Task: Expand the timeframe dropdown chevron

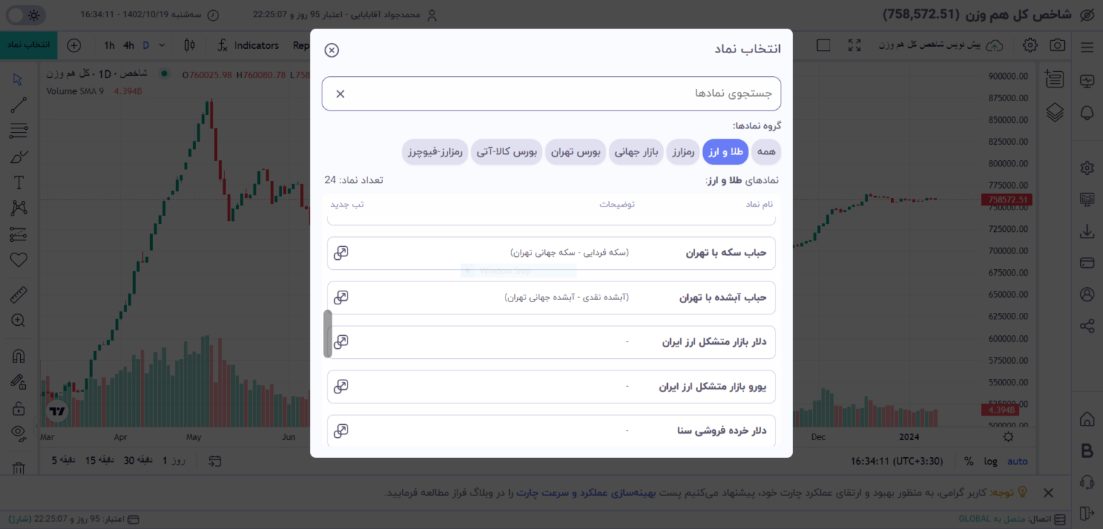Action: point(162,45)
